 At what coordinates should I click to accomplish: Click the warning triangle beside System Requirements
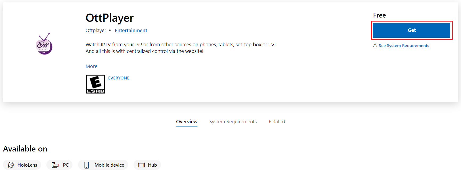tap(375, 45)
